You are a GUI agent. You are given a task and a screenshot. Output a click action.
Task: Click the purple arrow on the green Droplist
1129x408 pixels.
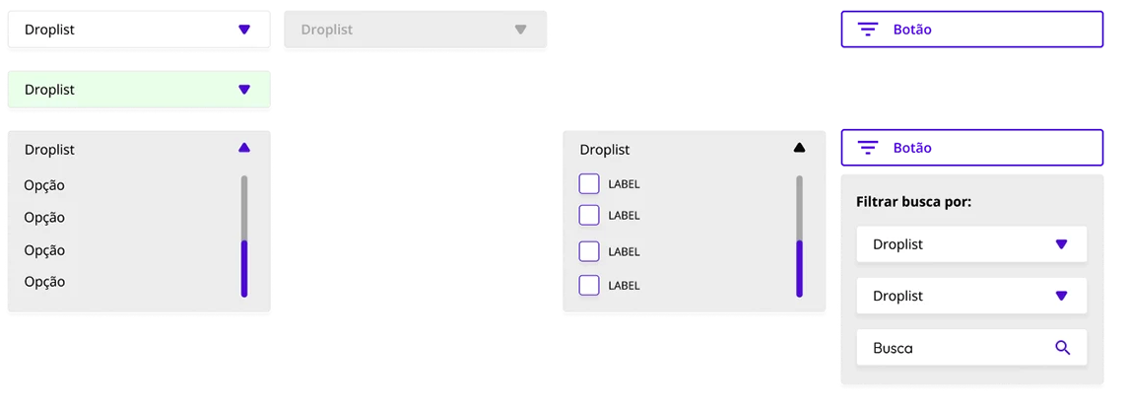point(244,90)
